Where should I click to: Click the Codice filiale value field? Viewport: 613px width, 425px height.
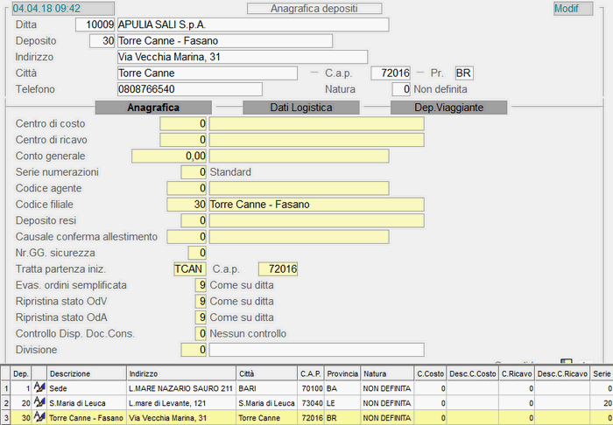click(184, 205)
